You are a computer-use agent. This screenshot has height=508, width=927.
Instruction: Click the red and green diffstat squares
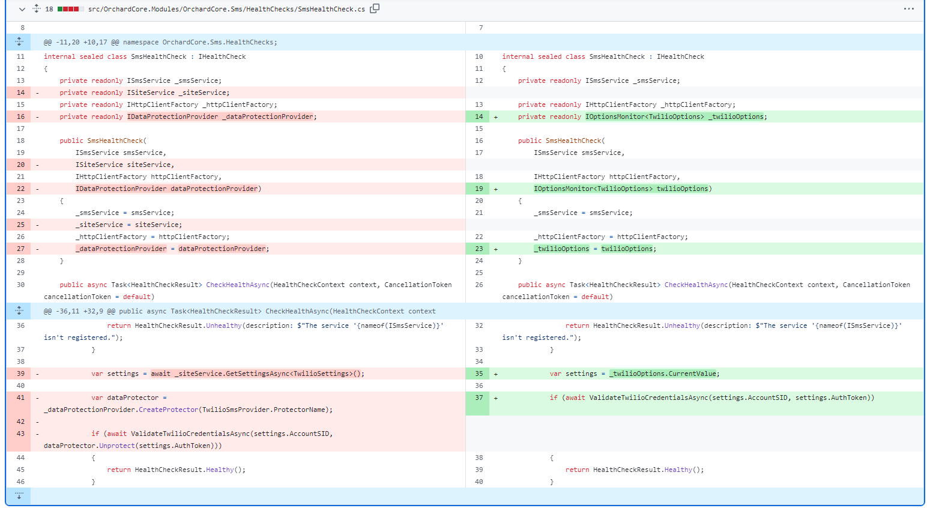tap(71, 9)
